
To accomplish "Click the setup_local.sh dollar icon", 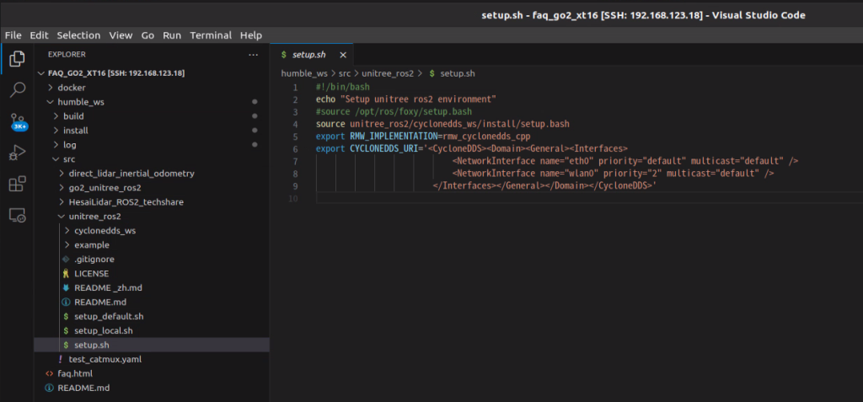I will (66, 330).
